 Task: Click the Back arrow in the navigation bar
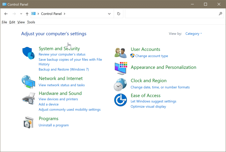(x=6, y=14)
